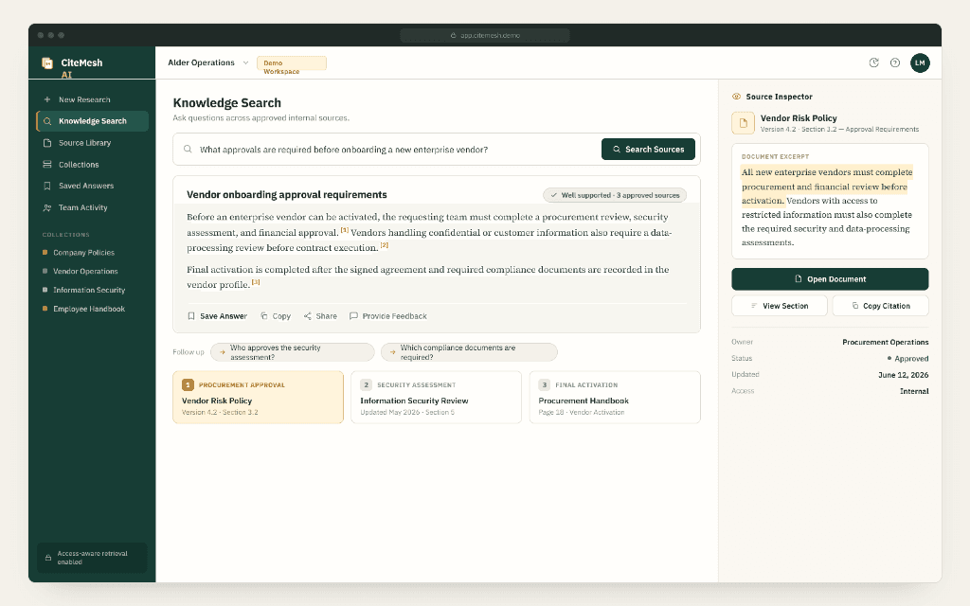Open New Research in the sidebar
The image size is (970, 606).
pos(92,99)
